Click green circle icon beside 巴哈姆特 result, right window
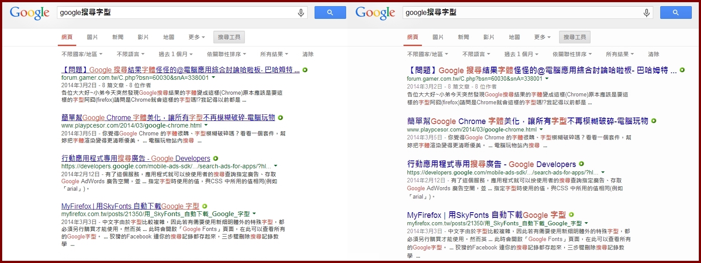 (x=682, y=70)
